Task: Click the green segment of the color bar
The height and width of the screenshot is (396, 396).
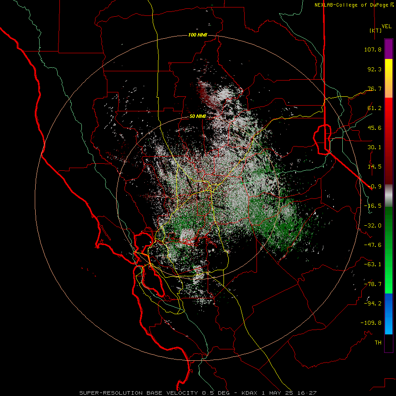Action: (389, 250)
